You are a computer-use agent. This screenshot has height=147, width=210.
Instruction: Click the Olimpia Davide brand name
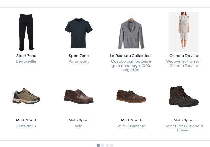point(184,56)
